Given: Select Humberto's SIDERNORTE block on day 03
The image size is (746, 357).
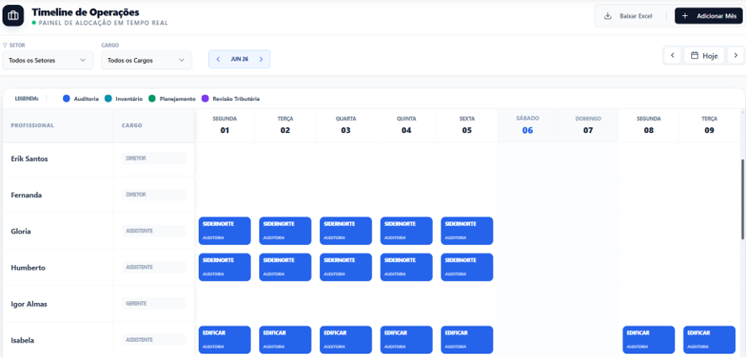Looking at the screenshot, I should pyautogui.click(x=346, y=267).
